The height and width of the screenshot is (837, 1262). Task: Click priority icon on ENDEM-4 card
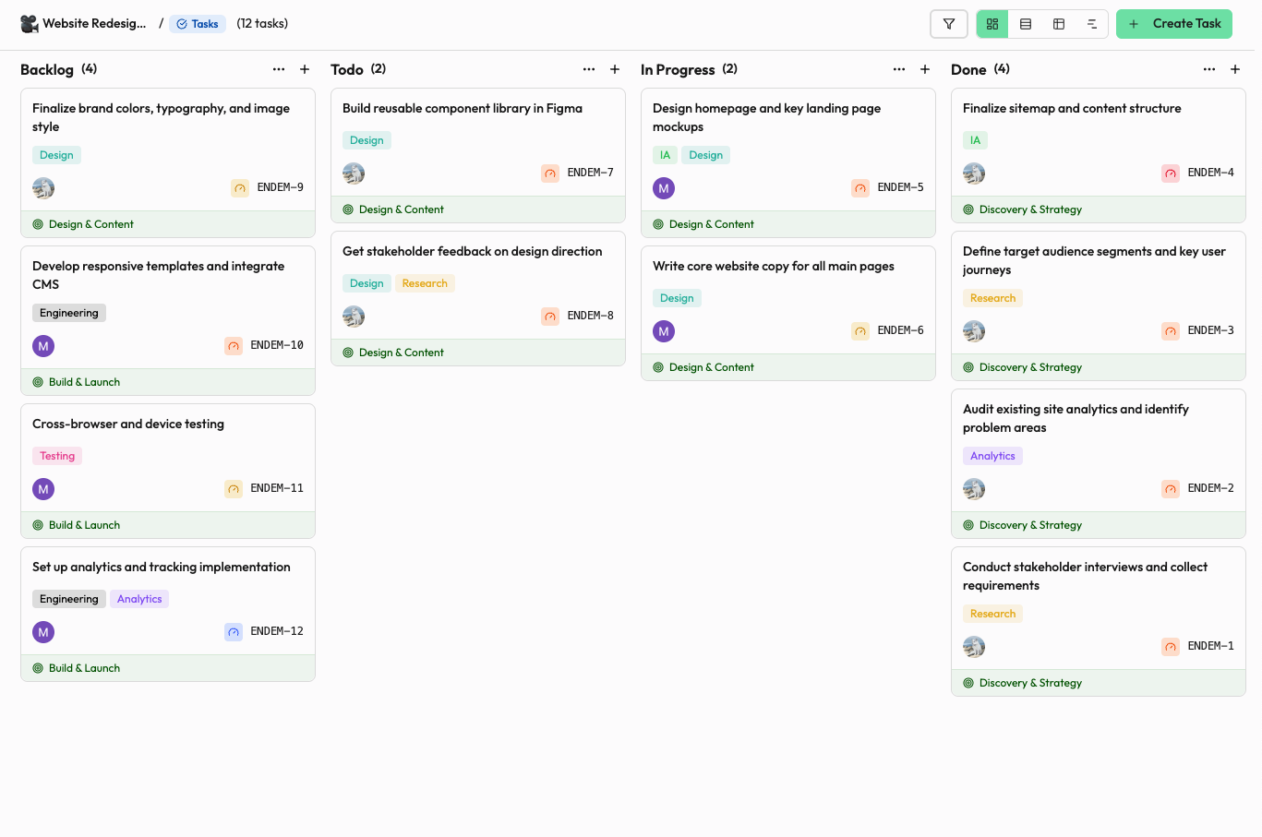pos(1171,173)
